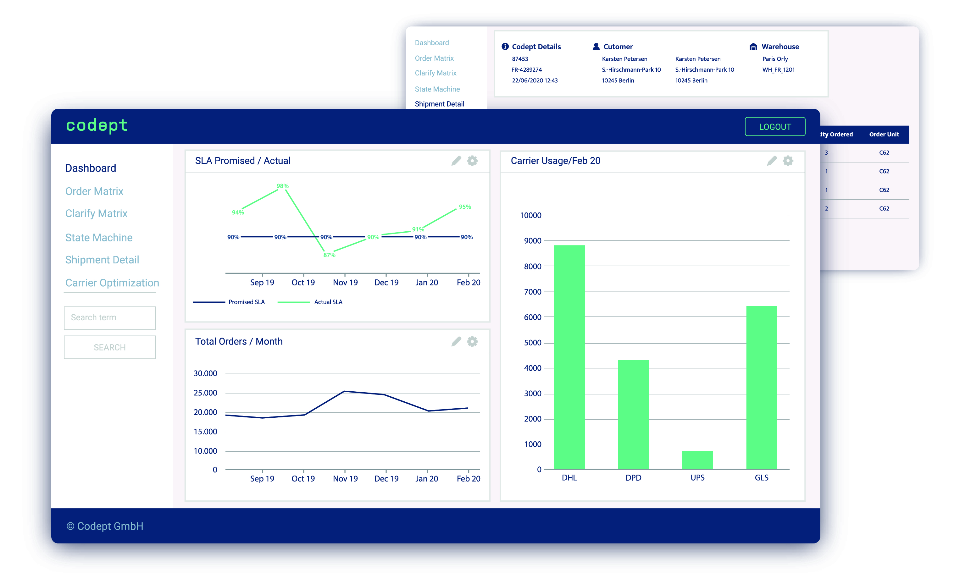Open Carrier Usage/Feb 20 settings gear
954x573 pixels.
click(x=788, y=161)
